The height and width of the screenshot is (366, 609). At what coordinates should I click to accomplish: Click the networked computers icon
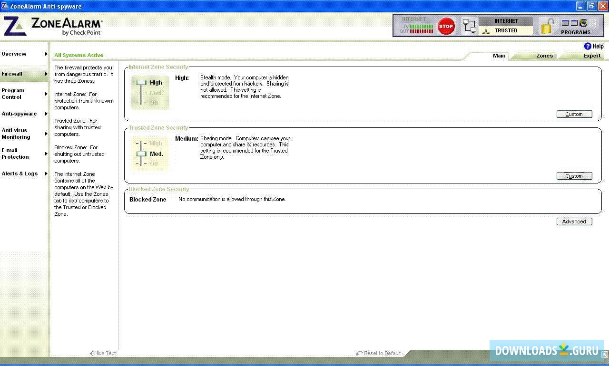pos(470,27)
